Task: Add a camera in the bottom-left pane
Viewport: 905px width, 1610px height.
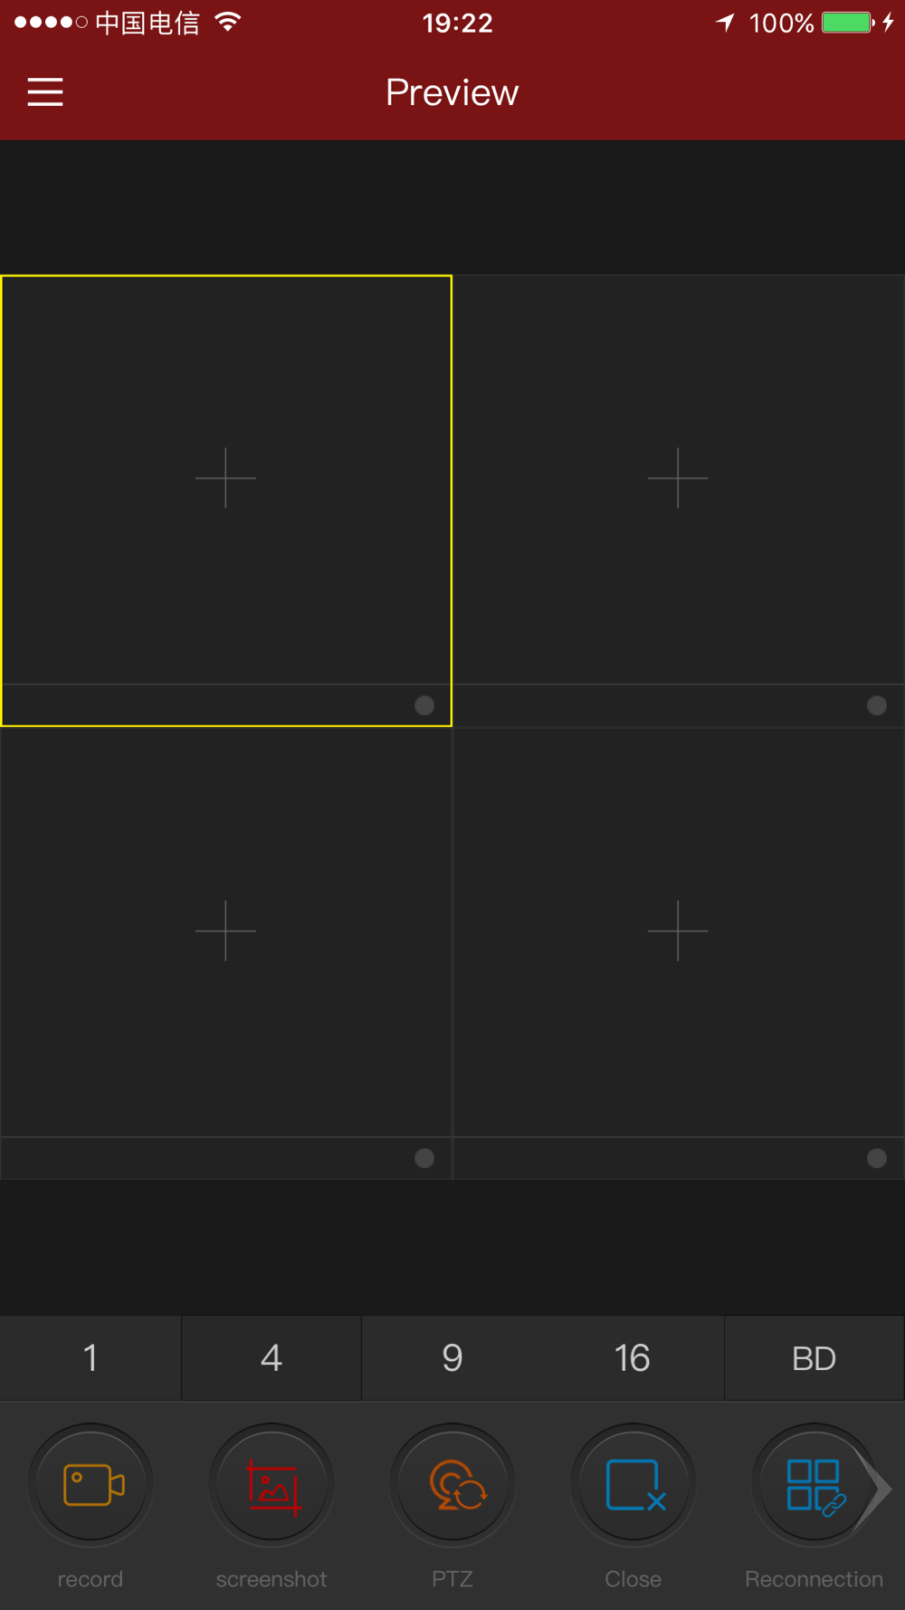Action: click(x=225, y=930)
